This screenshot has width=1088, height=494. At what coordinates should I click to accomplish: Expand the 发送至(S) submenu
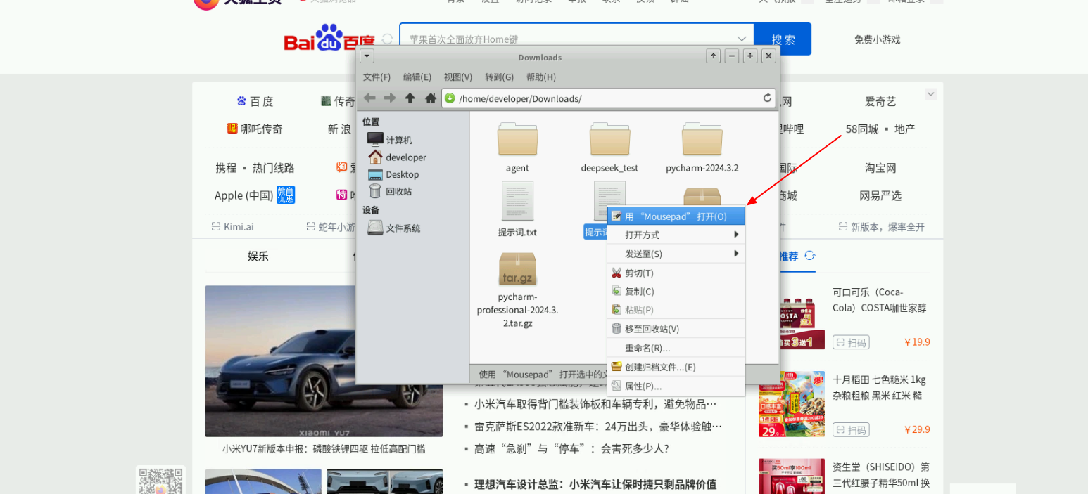676,254
